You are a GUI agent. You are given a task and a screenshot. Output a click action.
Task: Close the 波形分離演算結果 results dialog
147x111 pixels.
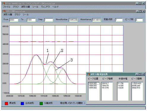click(143, 74)
